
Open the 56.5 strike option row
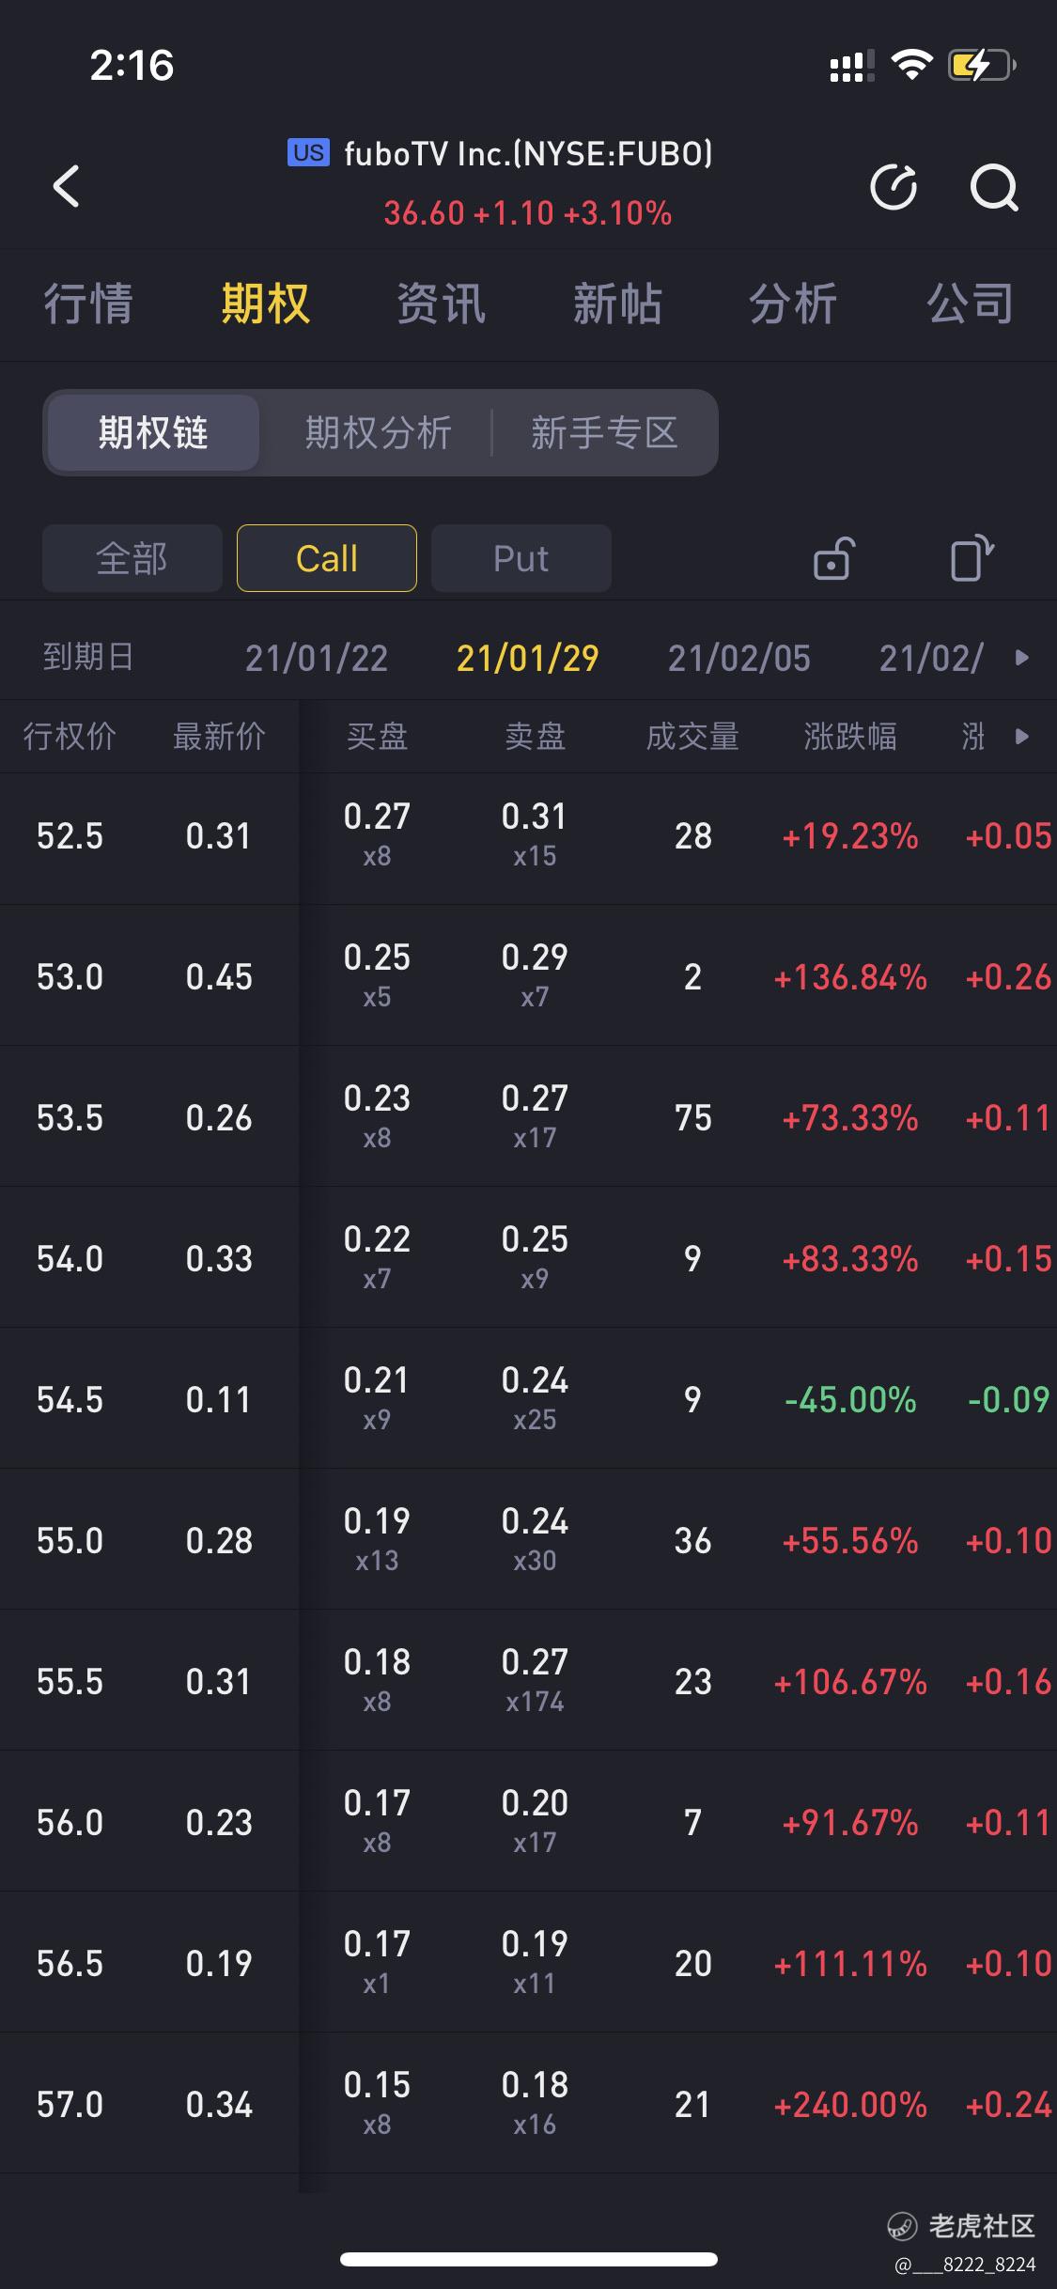pyautogui.click(x=528, y=1963)
